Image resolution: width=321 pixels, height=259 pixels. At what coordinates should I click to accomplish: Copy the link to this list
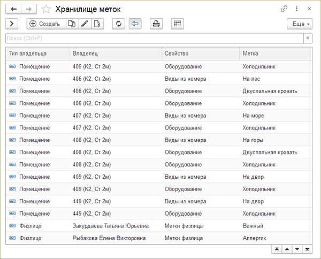pos(284,9)
